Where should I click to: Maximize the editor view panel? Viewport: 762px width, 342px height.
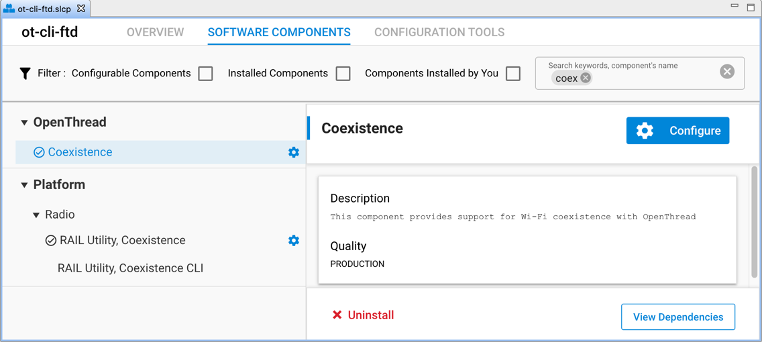[x=751, y=7]
